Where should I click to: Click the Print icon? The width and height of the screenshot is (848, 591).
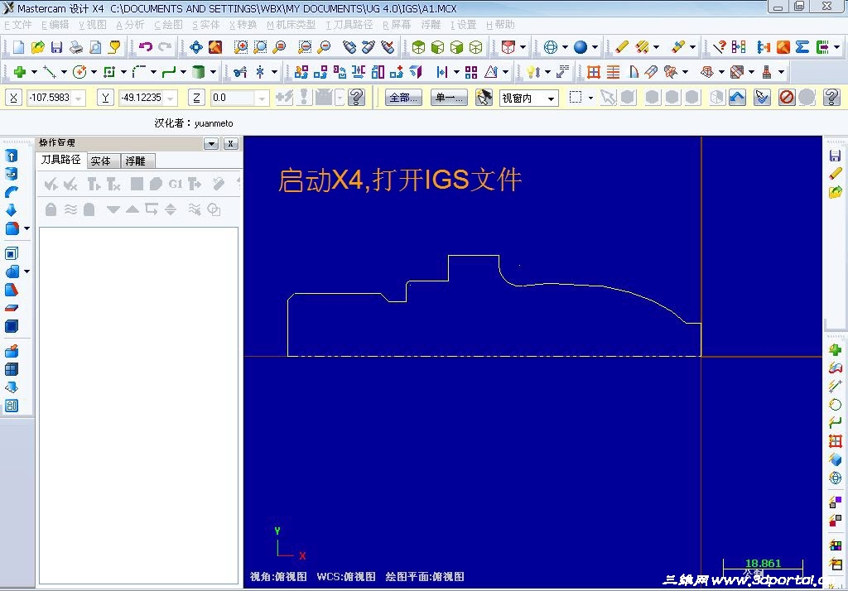[x=75, y=47]
